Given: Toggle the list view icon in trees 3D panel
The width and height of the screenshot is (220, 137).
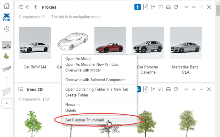Looking at the screenshot, I should [20, 89].
